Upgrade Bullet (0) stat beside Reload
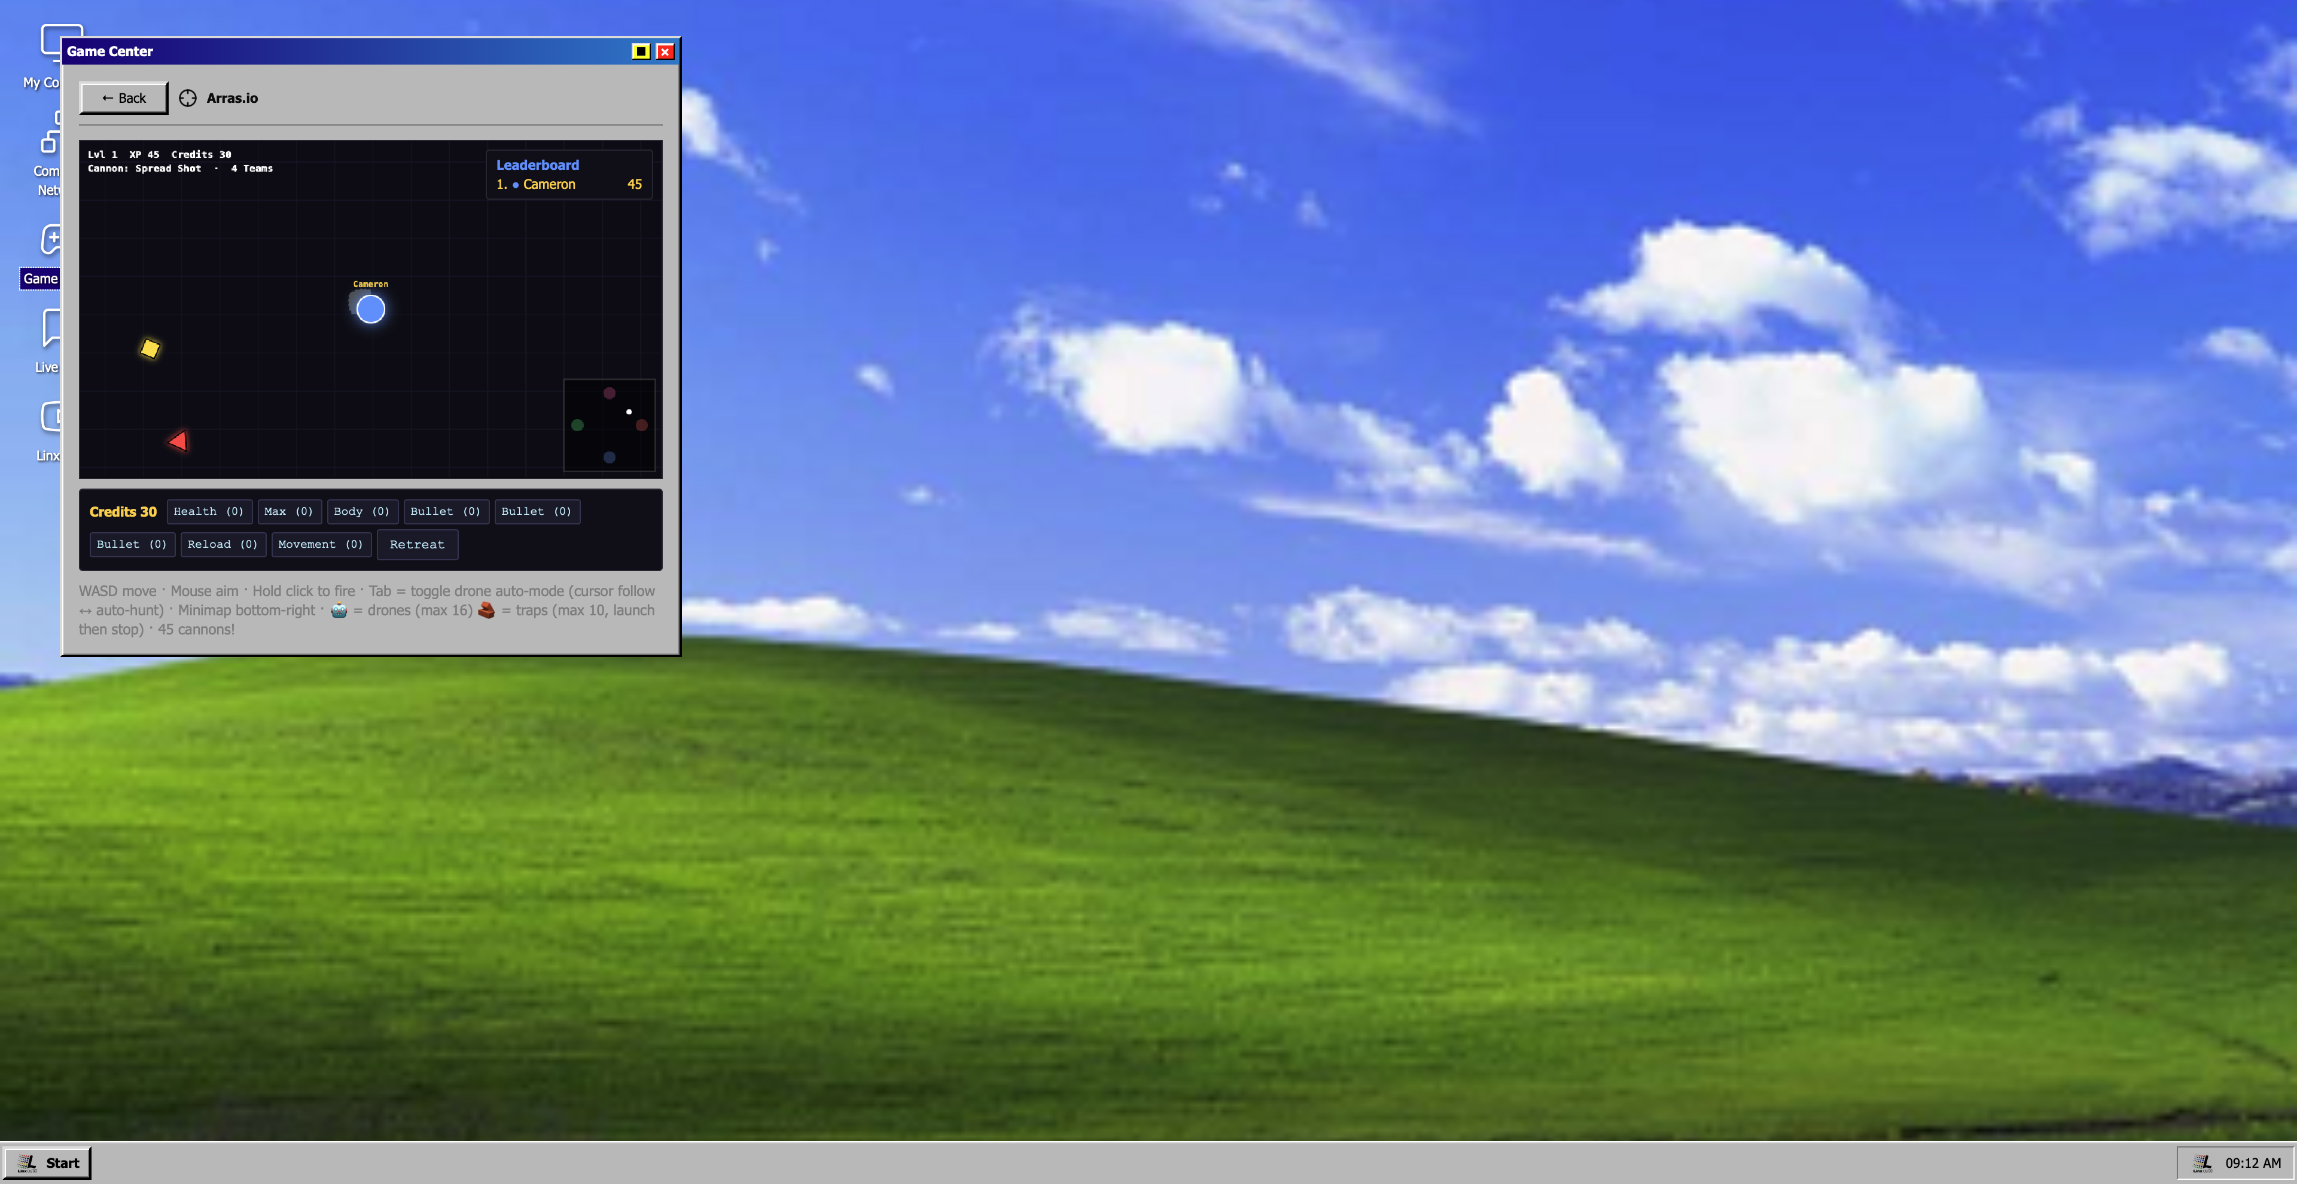The image size is (2297, 1184). click(132, 544)
